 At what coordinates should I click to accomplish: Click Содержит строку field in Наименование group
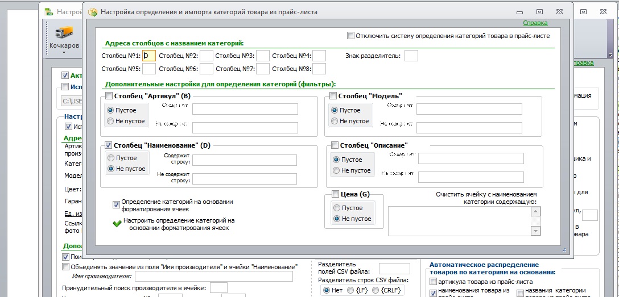pyautogui.click(x=245, y=160)
